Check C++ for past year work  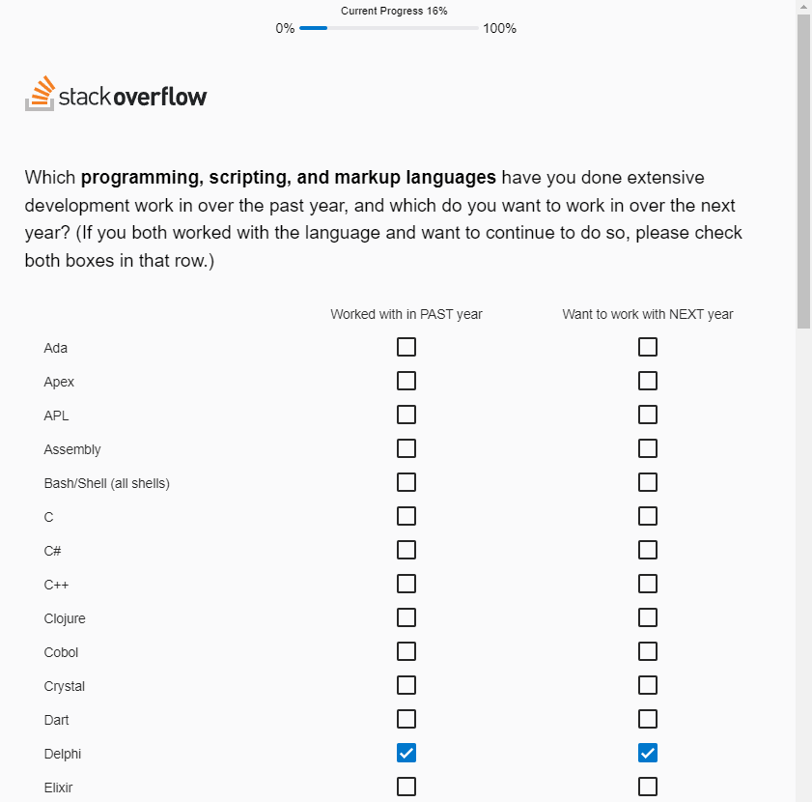coord(406,583)
